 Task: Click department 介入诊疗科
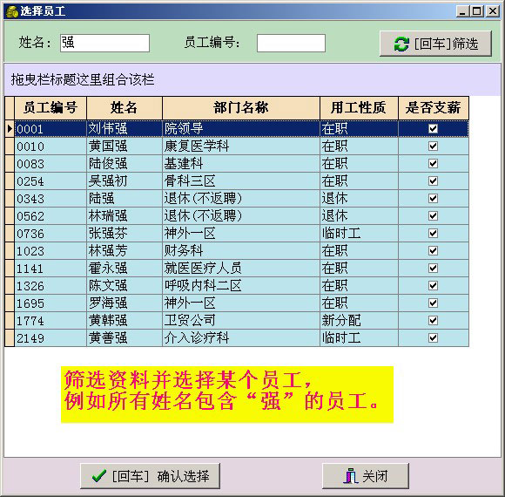point(197,337)
